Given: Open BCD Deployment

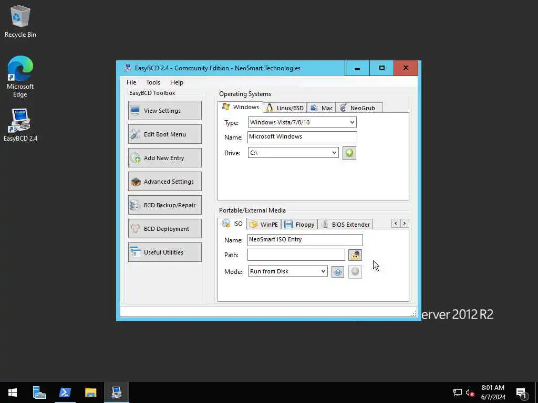Looking at the screenshot, I should tap(164, 229).
